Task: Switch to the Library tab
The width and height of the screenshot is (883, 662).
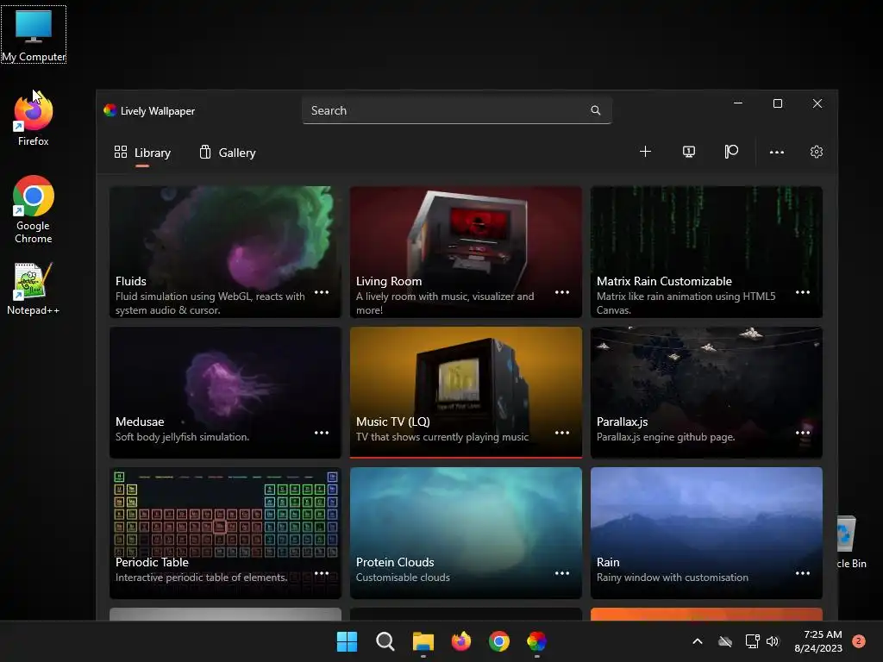Action: coord(142,153)
